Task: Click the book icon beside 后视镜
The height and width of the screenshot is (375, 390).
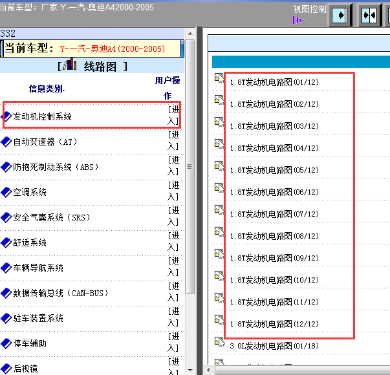Action: pyautogui.click(x=6, y=369)
